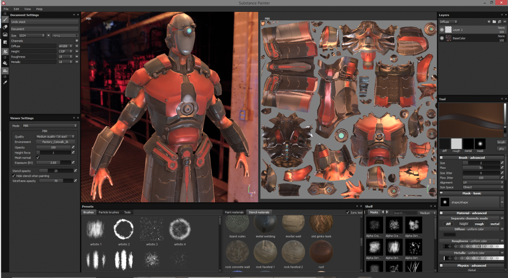The width and height of the screenshot is (508, 278).
Task: Select the Particles tool
Action: 5,52
